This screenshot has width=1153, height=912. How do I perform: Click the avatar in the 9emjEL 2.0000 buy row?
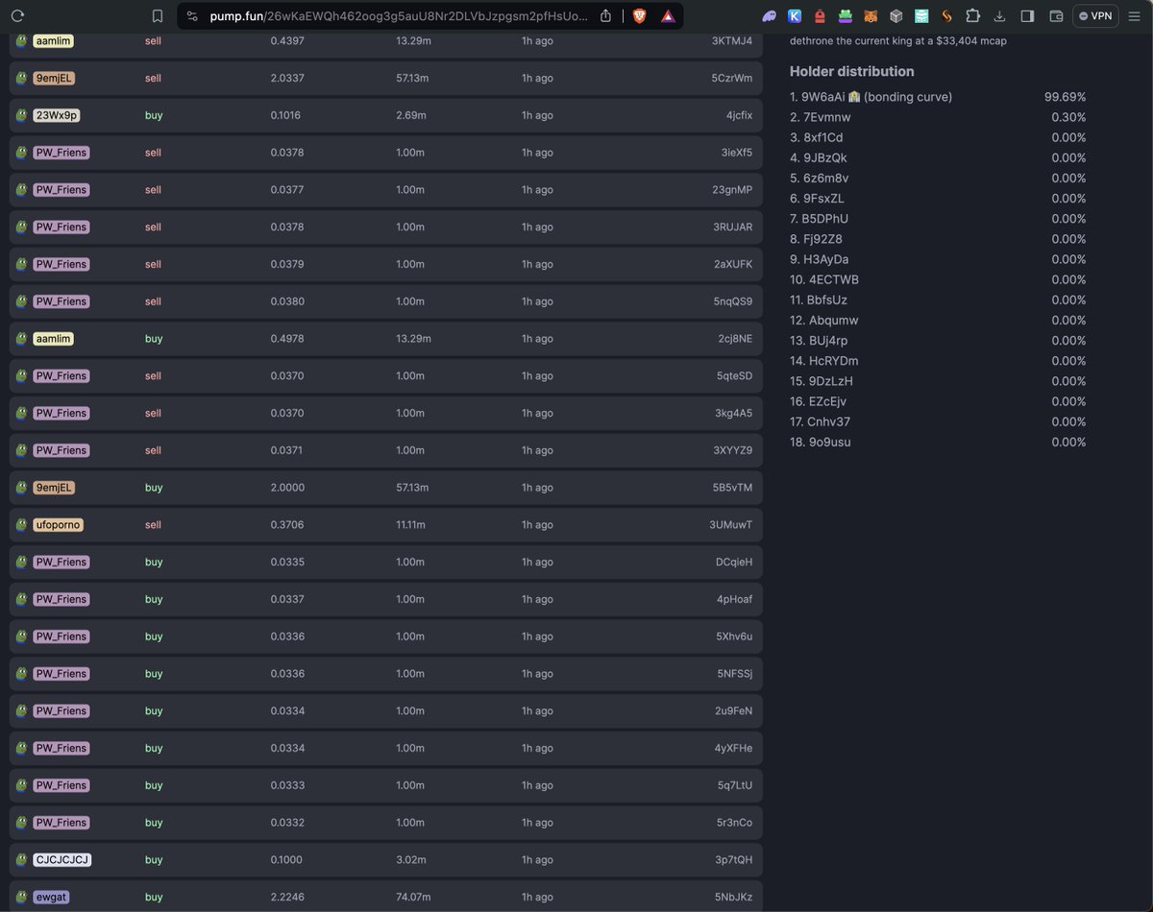(x=21, y=488)
